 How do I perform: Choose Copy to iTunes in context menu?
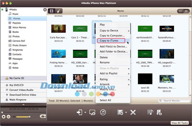[x=113, y=41]
